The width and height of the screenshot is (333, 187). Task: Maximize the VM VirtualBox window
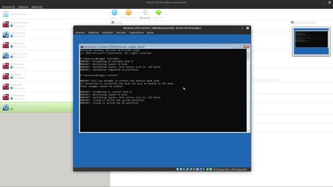click(x=242, y=28)
